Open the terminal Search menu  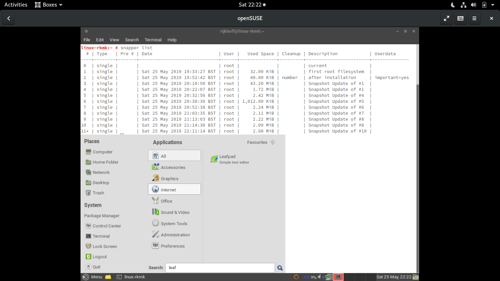click(x=132, y=40)
